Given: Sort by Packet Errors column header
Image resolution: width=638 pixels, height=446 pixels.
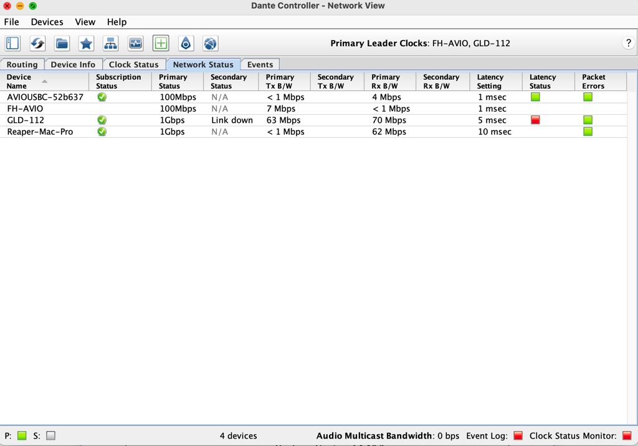Looking at the screenshot, I should (x=601, y=82).
